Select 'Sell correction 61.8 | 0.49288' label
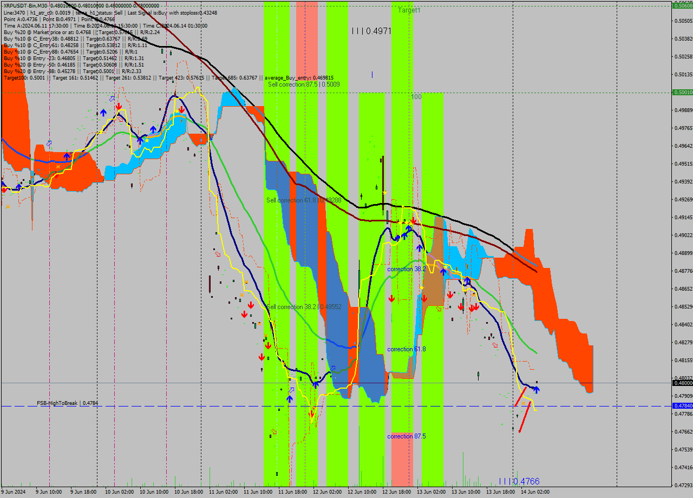Image resolution: width=693 pixels, height=498 pixels. click(303, 200)
